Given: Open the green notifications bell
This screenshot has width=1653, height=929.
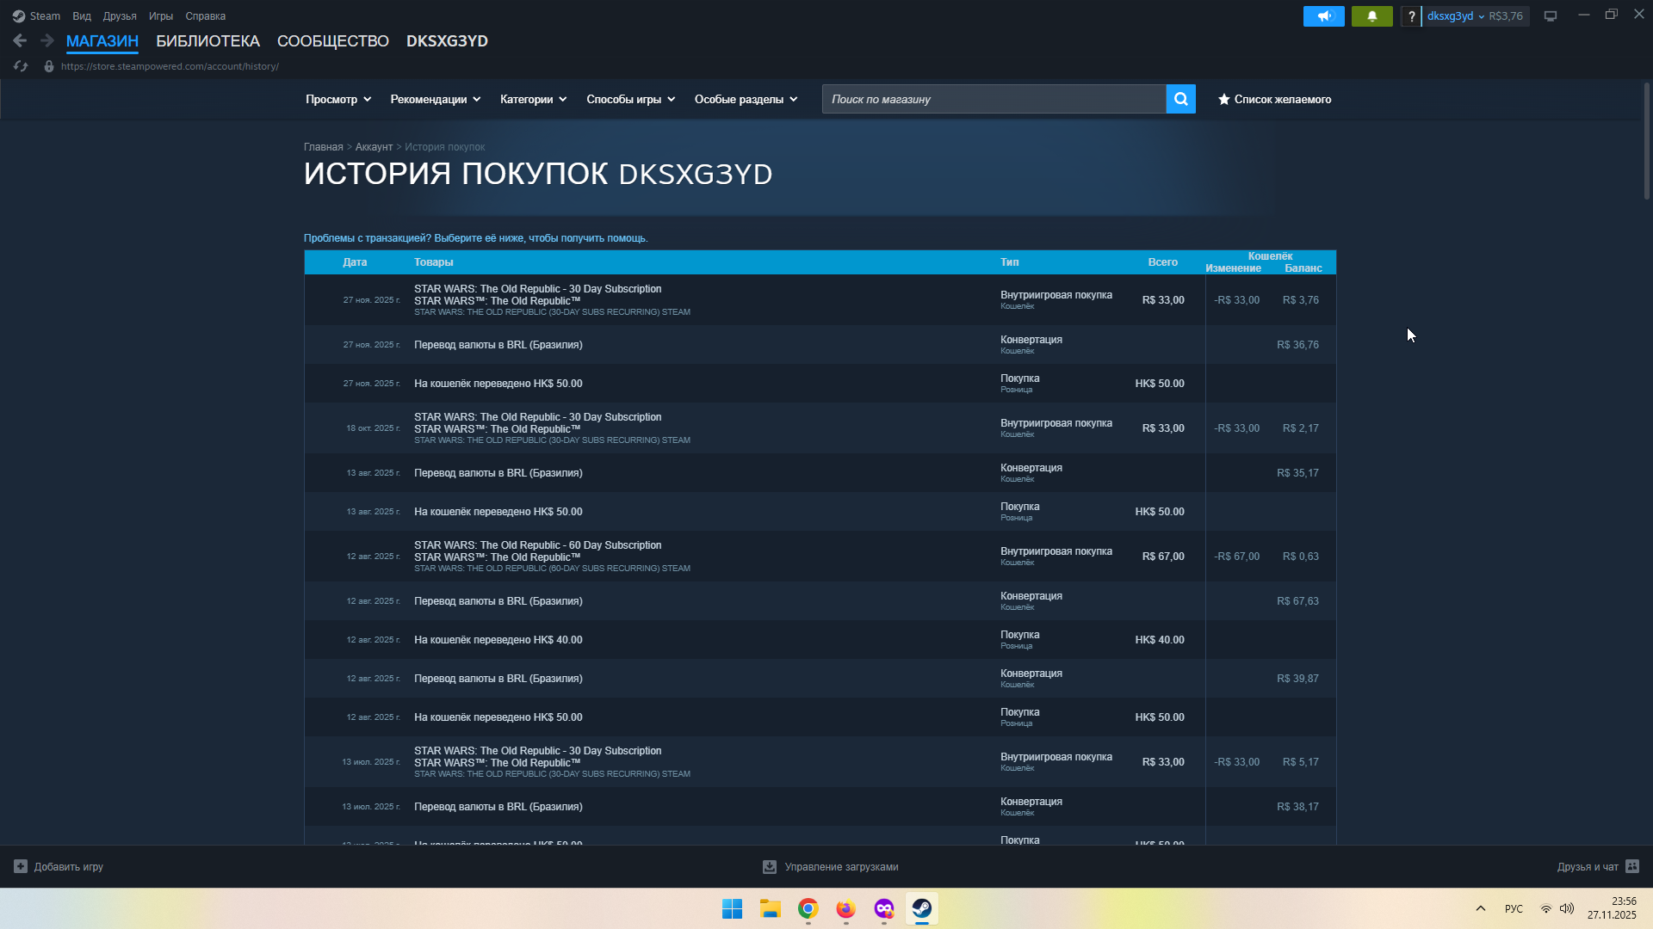Looking at the screenshot, I should click(x=1371, y=16).
